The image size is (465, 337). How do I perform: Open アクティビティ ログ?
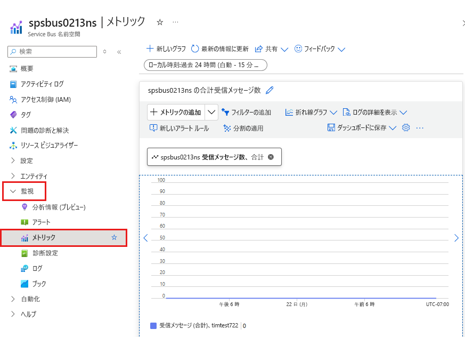pos(37,84)
